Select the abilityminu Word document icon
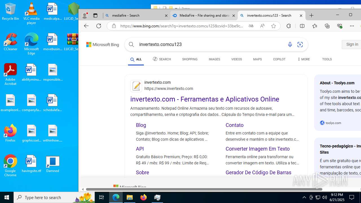This screenshot has height=203, width=361. 31,72
